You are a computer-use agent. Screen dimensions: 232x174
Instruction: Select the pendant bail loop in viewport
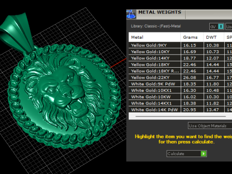pyautogui.click(x=17, y=33)
